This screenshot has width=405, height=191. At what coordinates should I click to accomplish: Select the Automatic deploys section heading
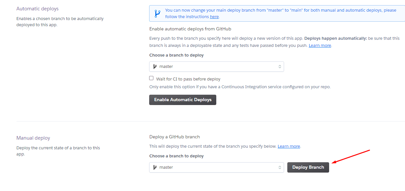click(x=38, y=9)
